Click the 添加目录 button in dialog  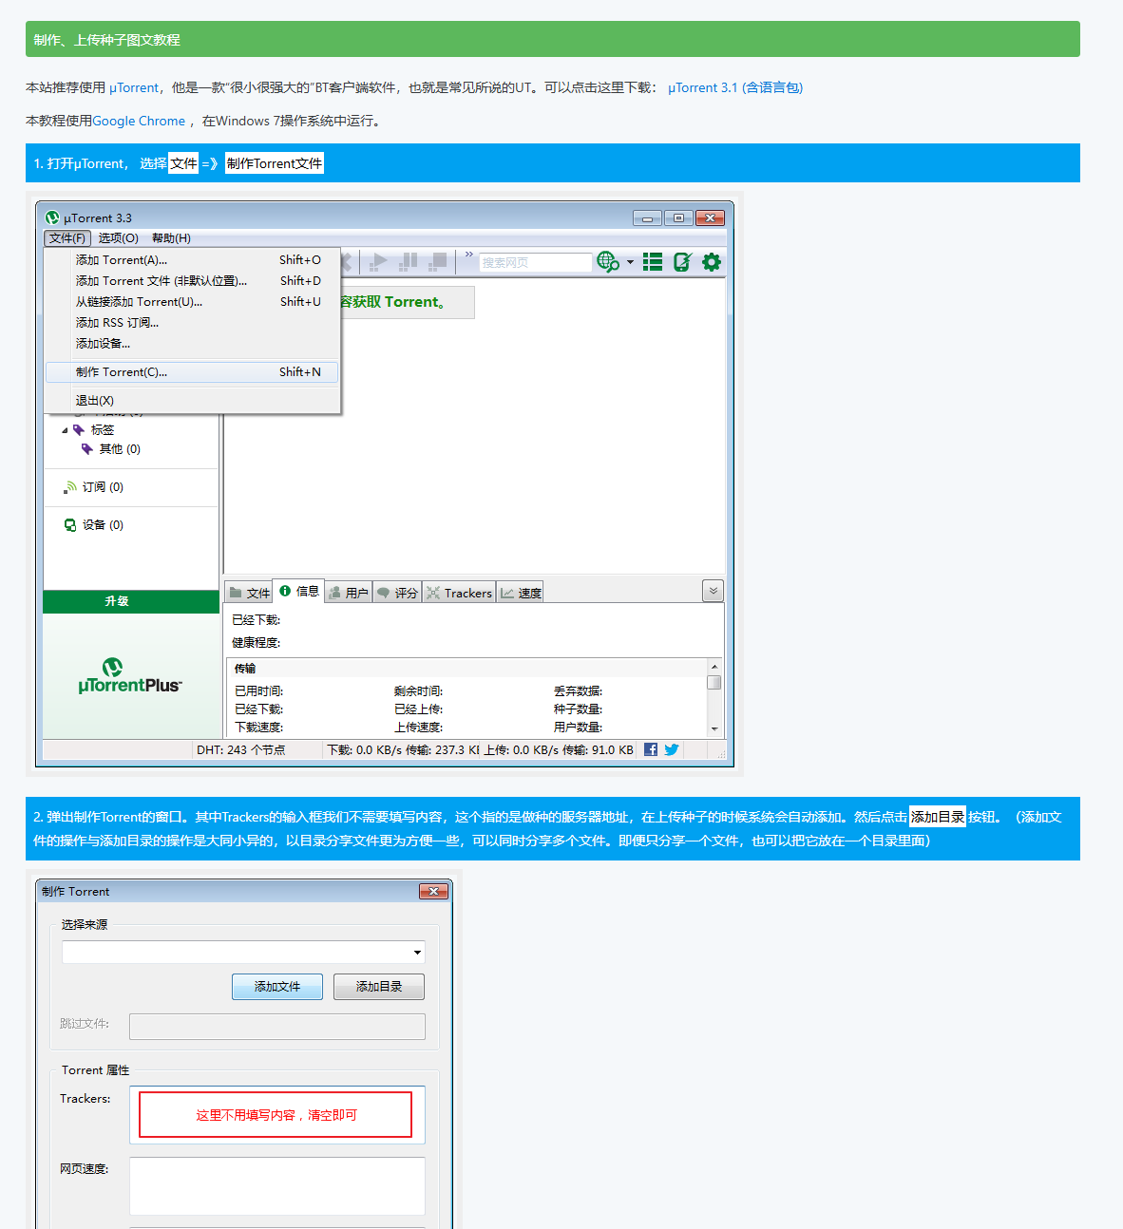[379, 987]
